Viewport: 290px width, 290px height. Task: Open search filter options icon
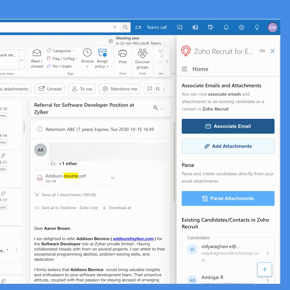pos(114,27)
